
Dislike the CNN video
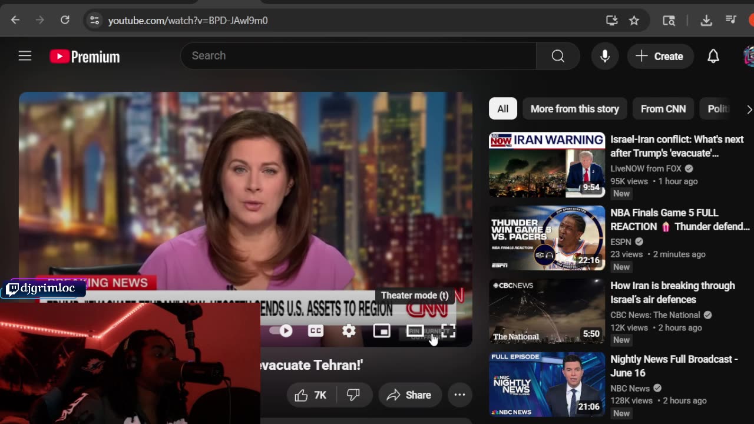tap(353, 395)
